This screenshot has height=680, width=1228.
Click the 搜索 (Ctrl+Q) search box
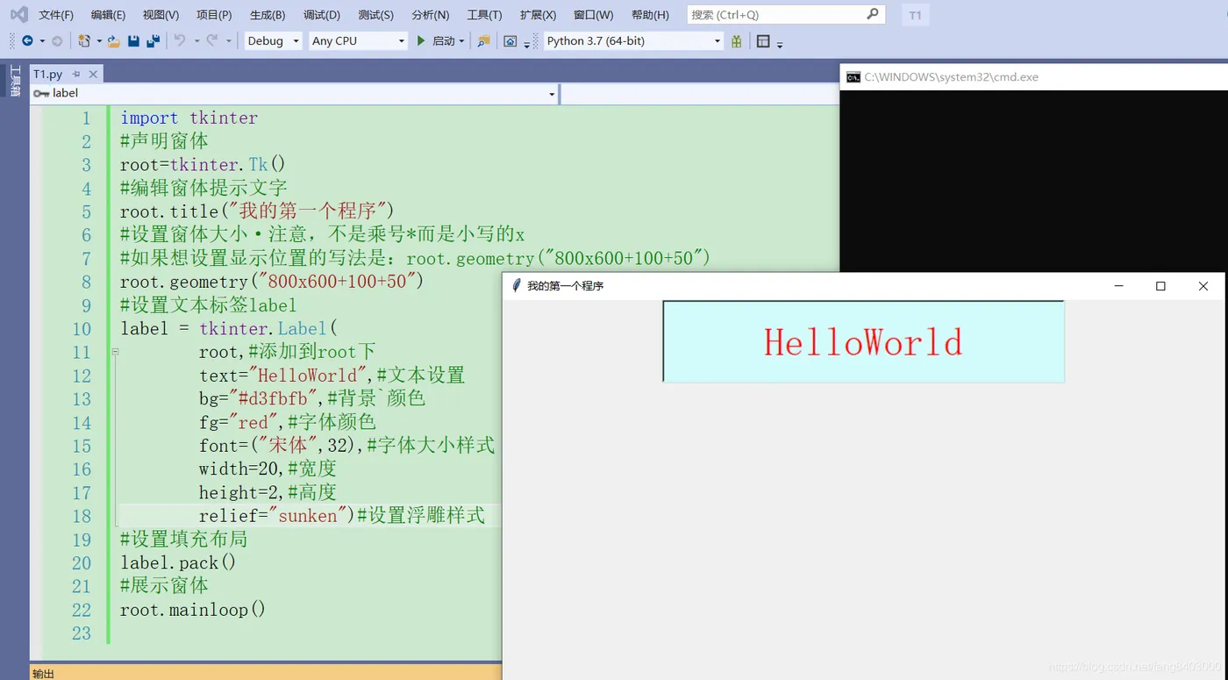[x=786, y=14]
